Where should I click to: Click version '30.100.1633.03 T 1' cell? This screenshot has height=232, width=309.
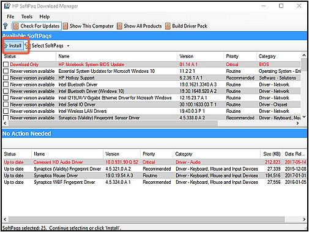(198, 105)
